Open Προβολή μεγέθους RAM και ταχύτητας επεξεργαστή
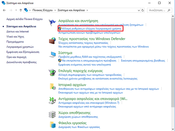 pyautogui.click(x=90, y=57)
